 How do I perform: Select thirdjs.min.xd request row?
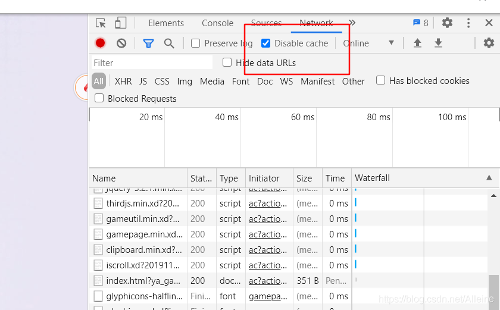(288, 203)
